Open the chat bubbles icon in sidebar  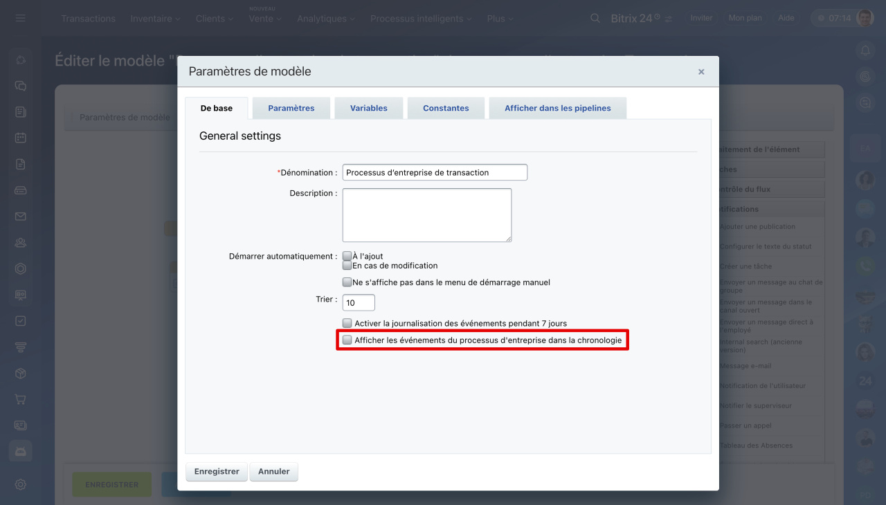pyautogui.click(x=21, y=86)
